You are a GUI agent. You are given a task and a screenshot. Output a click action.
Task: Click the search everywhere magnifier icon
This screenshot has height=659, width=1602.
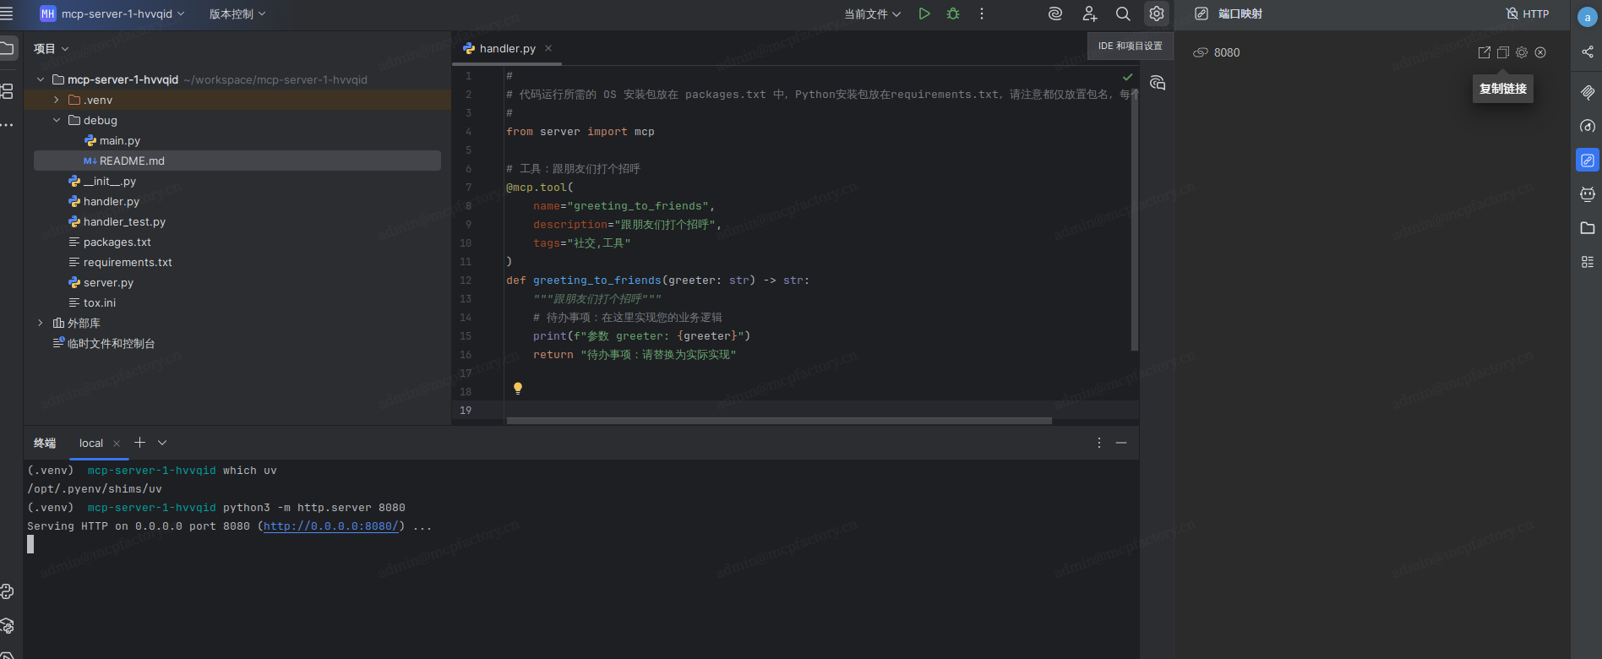point(1123,14)
